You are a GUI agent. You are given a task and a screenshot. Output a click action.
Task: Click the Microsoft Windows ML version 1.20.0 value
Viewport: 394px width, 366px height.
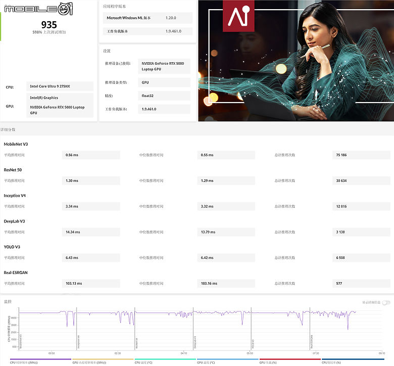[171, 18]
